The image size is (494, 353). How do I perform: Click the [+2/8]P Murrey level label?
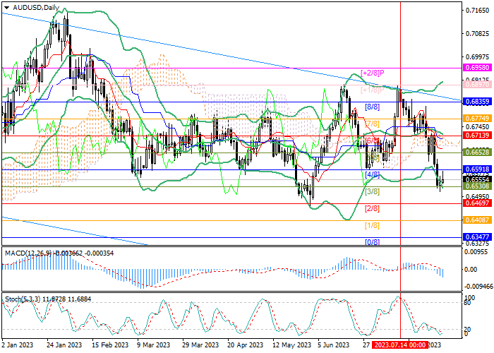point(373,73)
